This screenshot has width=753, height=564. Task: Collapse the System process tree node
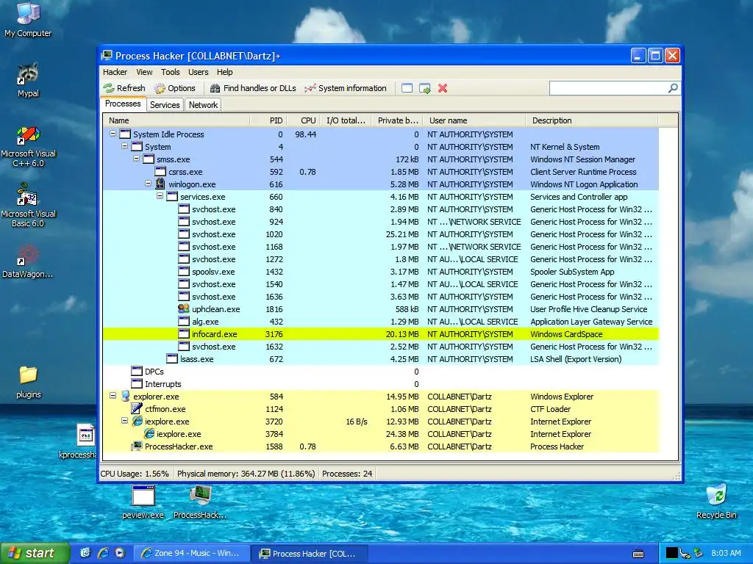(125, 146)
